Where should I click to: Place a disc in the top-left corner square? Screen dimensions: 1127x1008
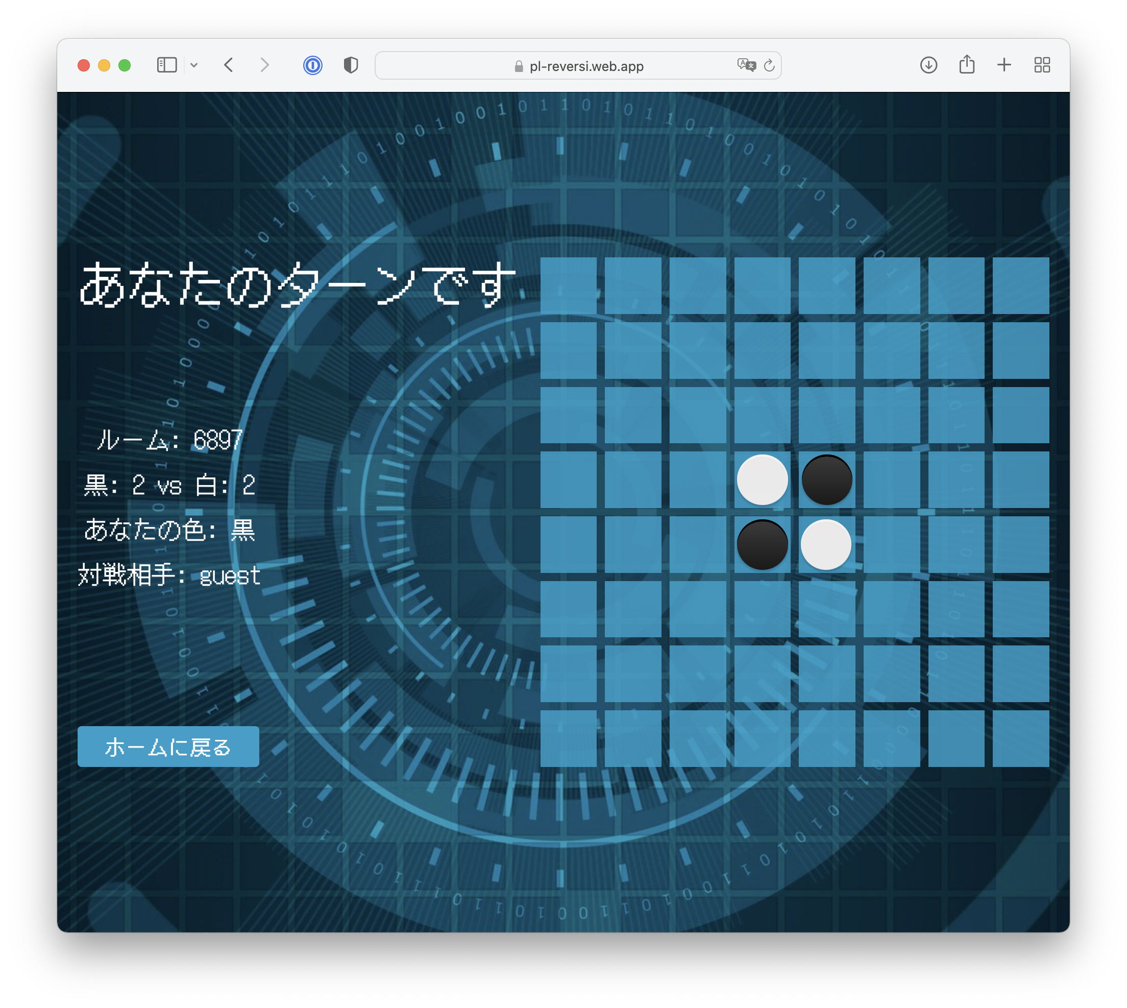[x=569, y=286]
